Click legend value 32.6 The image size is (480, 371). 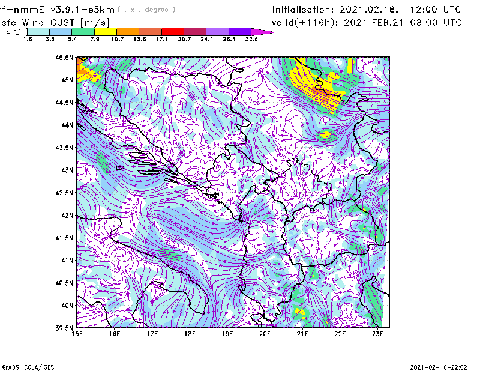pos(251,39)
